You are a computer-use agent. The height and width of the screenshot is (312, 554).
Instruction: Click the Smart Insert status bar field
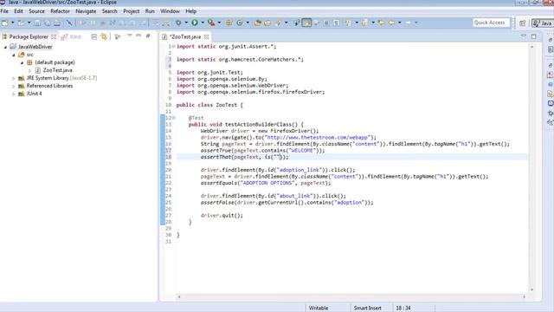367,308
